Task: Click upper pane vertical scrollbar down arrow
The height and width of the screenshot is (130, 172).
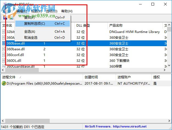Action: point(169,65)
